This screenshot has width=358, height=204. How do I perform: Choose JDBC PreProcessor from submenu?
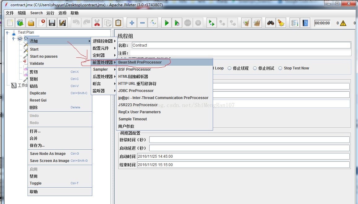pos(165,91)
